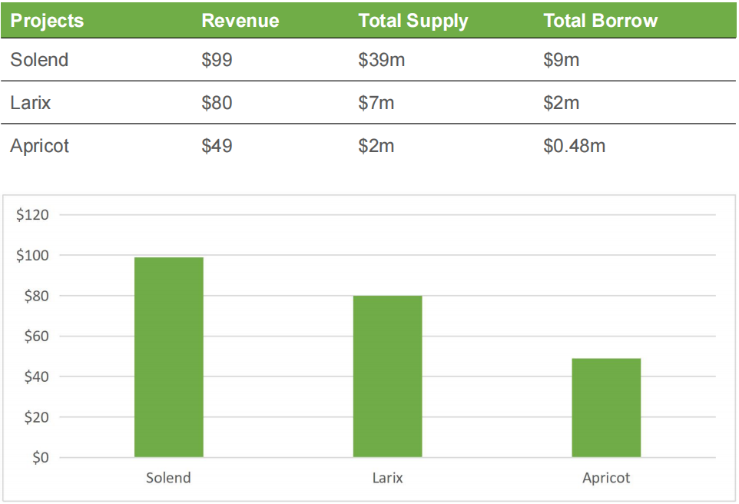
Task: Click the "$80" y-axis label on chart
Action: (36, 296)
